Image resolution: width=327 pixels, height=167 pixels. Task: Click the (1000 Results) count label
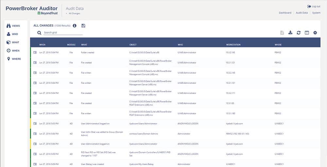(x=62, y=26)
